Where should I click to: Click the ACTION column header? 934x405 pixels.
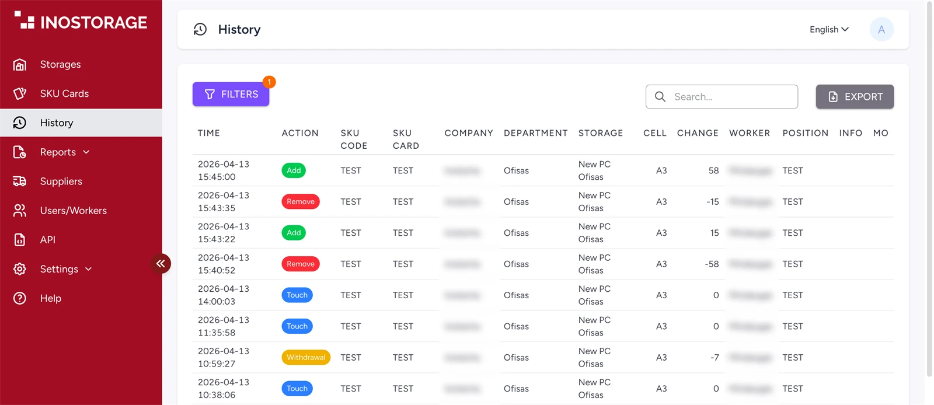click(300, 133)
